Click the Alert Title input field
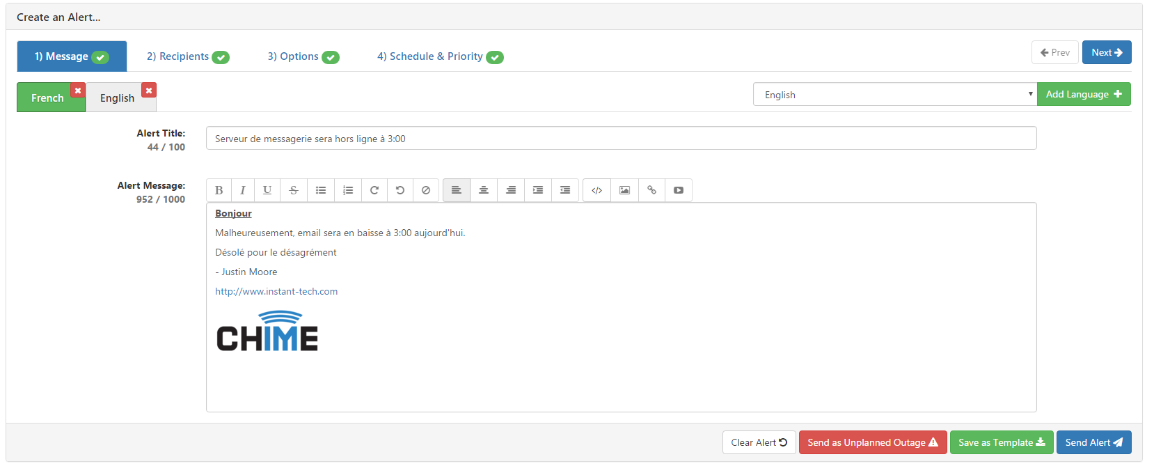This screenshot has width=1154, height=466. 622,138
